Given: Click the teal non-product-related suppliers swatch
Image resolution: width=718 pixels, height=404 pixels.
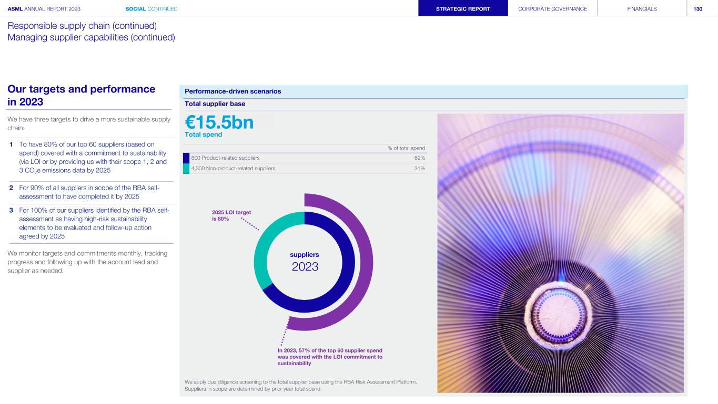Looking at the screenshot, I should pyautogui.click(x=186, y=169).
